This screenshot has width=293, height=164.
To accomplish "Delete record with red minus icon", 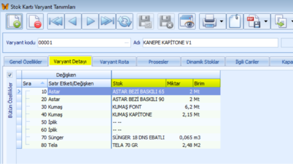I will pyautogui.click(x=35, y=21).
